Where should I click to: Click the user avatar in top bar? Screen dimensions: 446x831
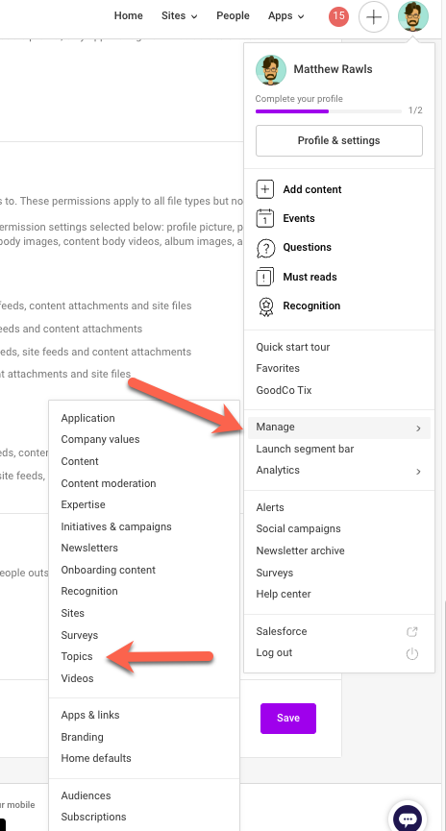pos(413,16)
